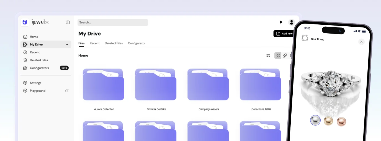Open the user profile avatar

(x=291, y=22)
